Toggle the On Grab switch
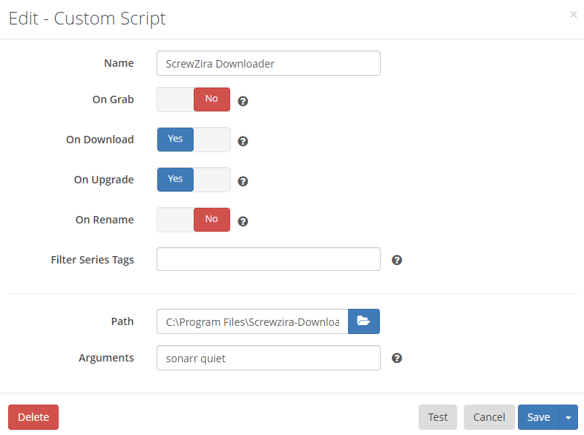584x435 pixels. (194, 99)
